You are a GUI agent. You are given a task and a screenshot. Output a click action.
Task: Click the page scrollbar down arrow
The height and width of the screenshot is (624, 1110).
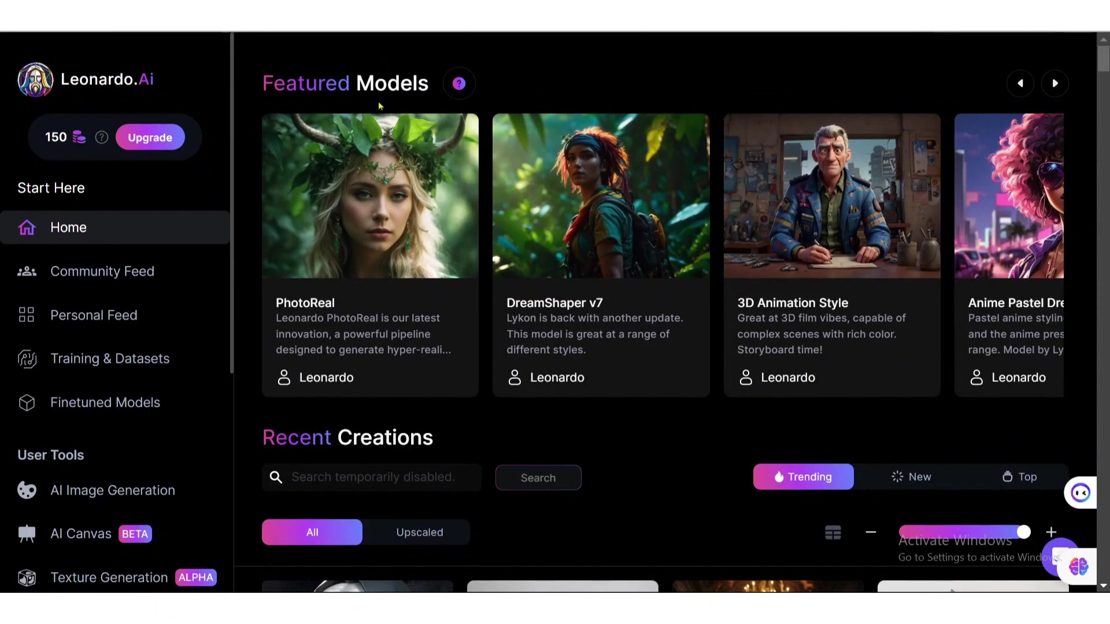pyautogui.click(x=1103, y=585)
